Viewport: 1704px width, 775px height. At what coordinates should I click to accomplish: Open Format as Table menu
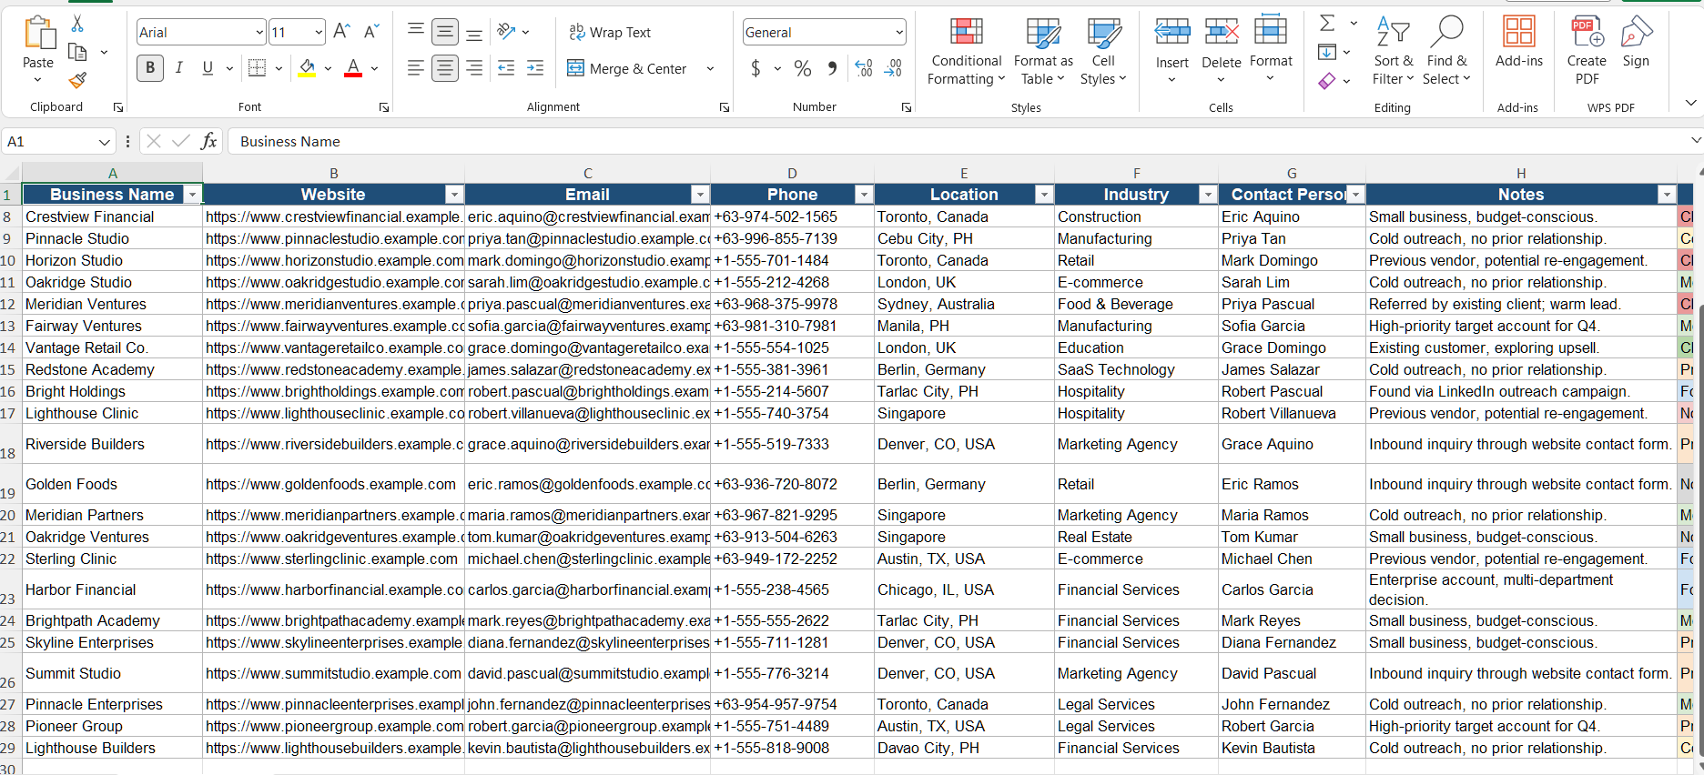pos(1043,52)
